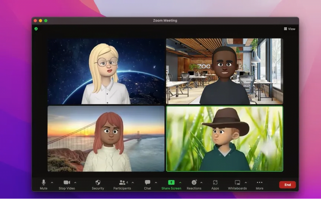Click the green Share Screen icon
Screen dimensions: 321x199
[x=171, y=182]
